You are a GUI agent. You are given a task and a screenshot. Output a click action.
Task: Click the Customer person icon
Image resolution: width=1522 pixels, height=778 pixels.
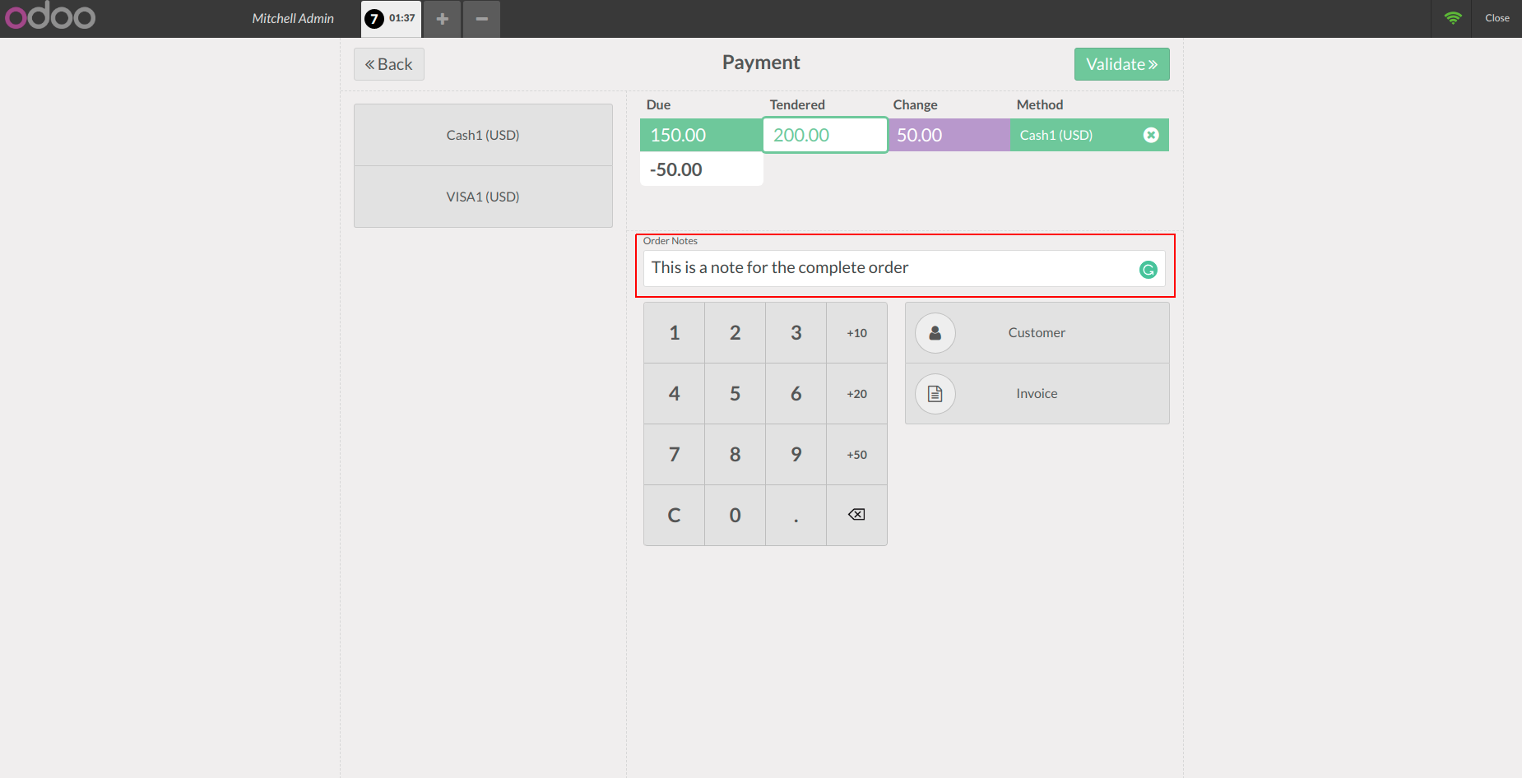tap(935, 333)
